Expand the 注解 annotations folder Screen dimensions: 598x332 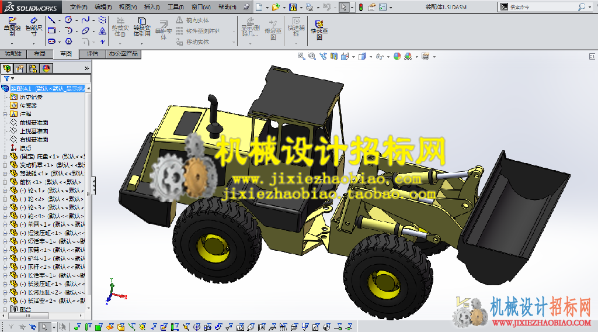[x=5, y=114]
